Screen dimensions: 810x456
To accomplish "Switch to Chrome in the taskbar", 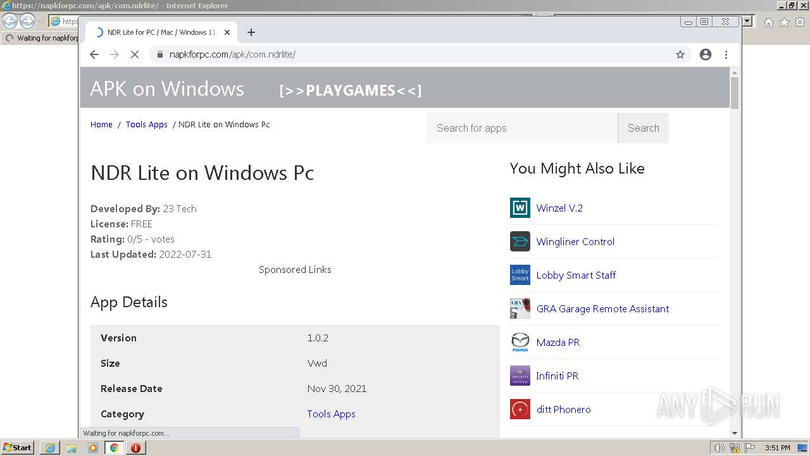I will pos(115,447).
